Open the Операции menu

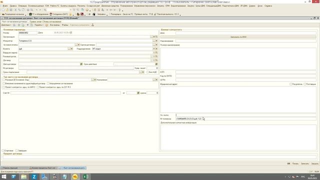point(22,6)
